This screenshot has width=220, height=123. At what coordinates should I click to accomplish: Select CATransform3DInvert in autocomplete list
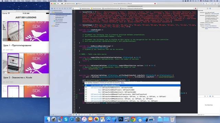point(132,88)
